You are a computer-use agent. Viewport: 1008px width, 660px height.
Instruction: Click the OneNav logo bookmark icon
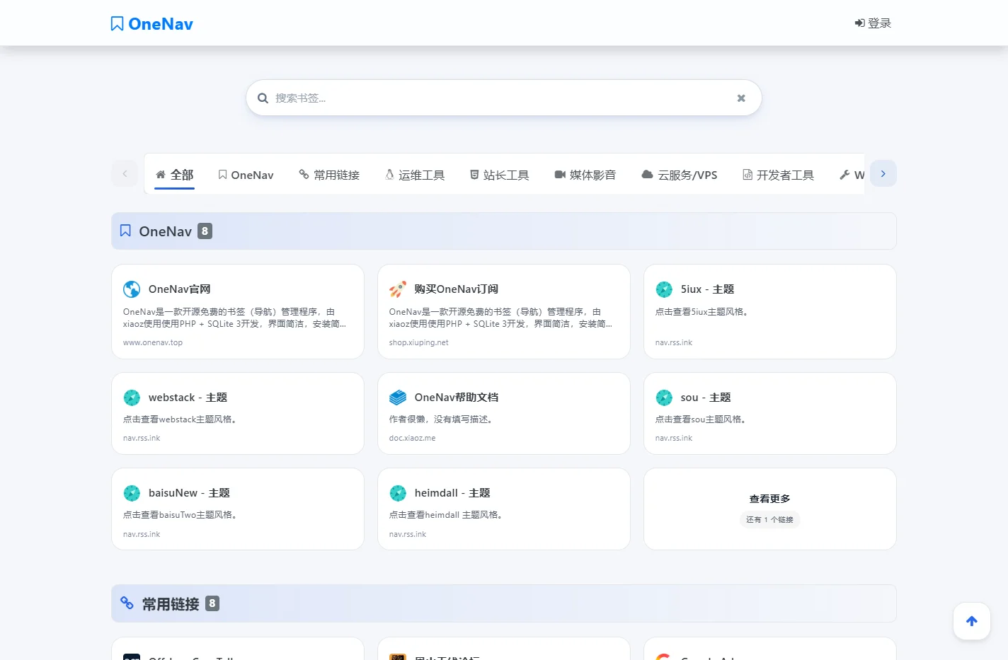pyautogui.click(x=118, y=24)
